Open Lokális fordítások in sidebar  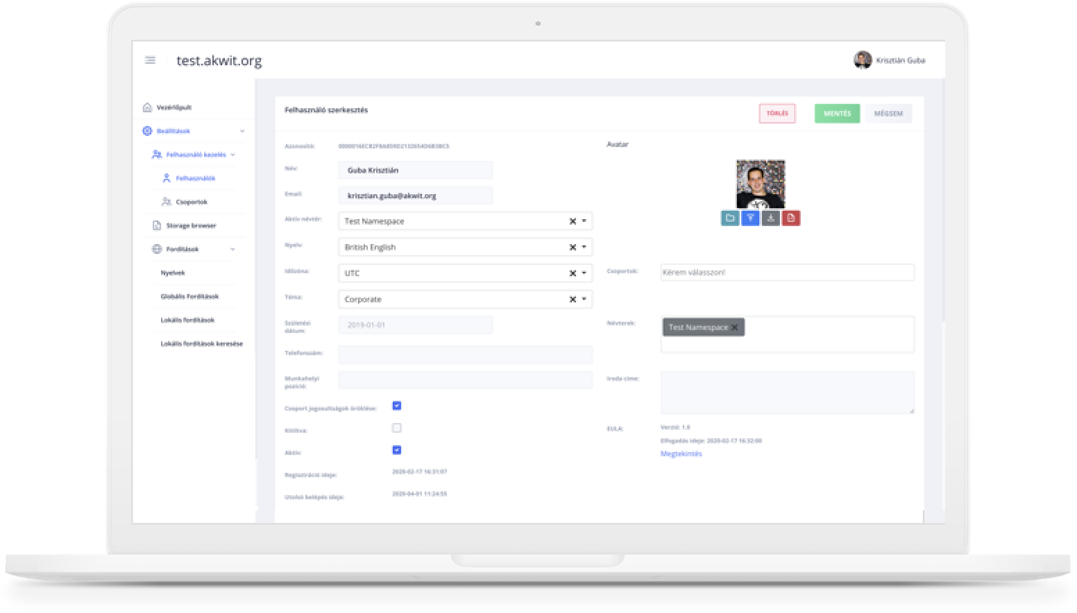pyautogui.click(x=187, y=320)
